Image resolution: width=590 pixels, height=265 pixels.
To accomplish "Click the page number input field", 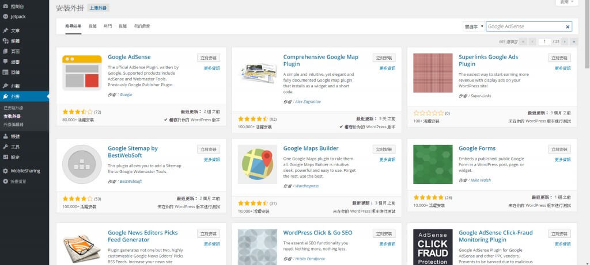I will pos(544,41).
